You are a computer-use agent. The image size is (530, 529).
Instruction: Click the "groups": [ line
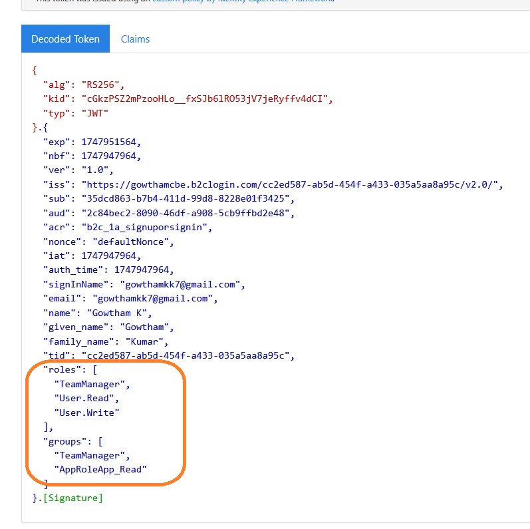pos(73,442)
